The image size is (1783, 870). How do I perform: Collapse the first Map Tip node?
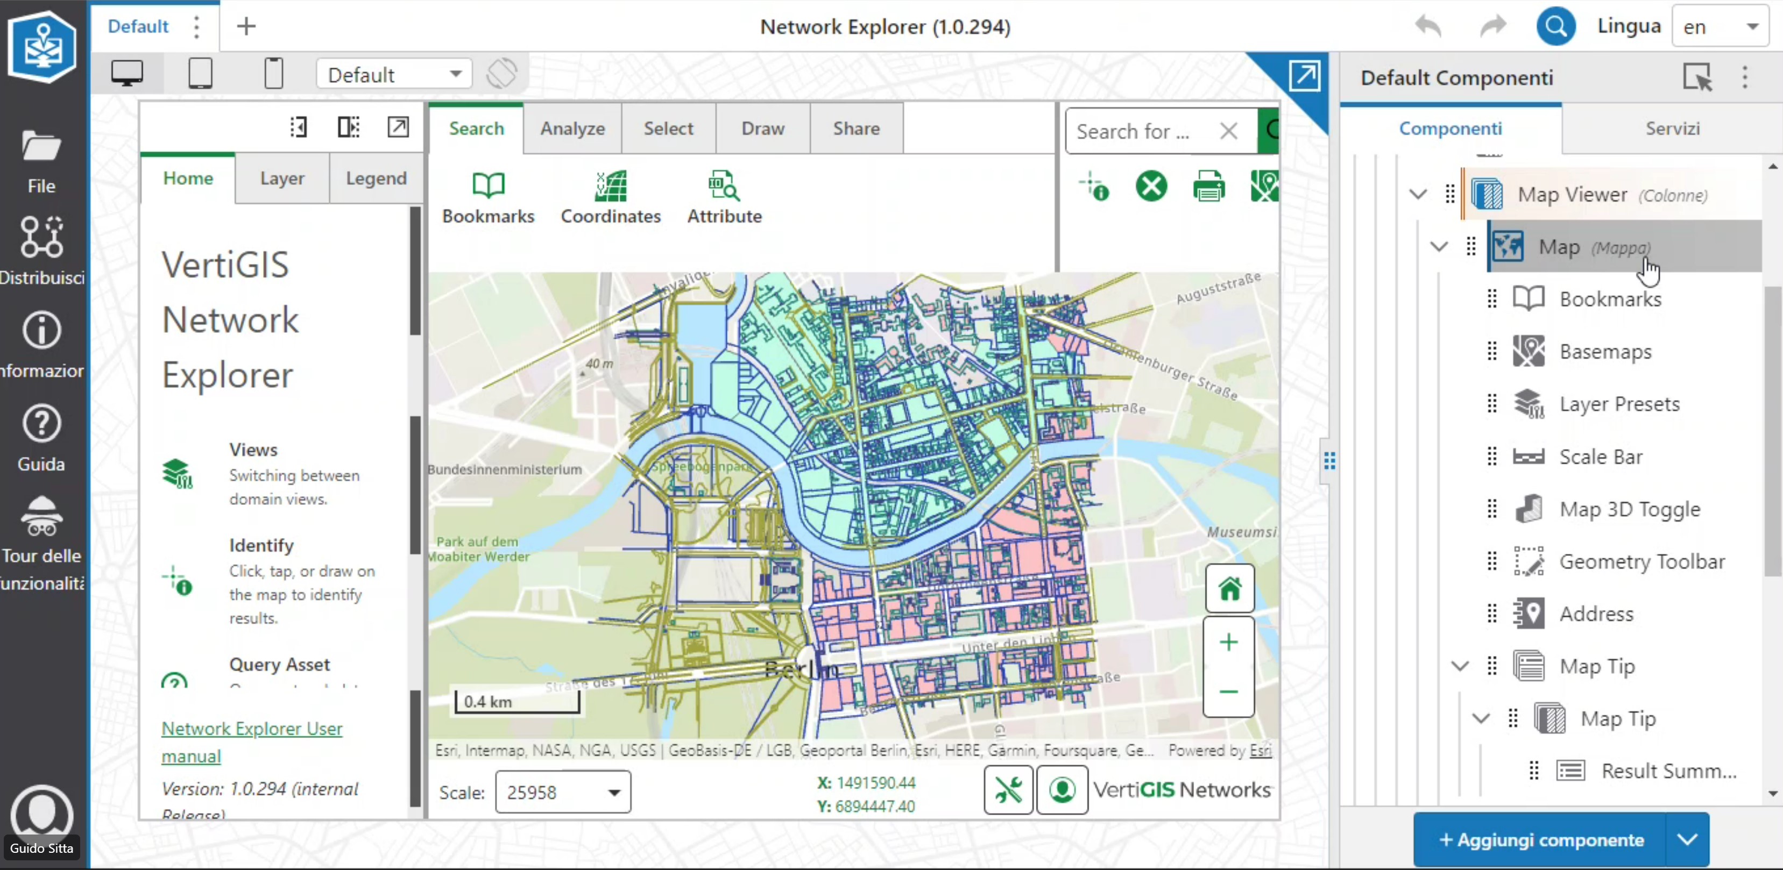1460,666
